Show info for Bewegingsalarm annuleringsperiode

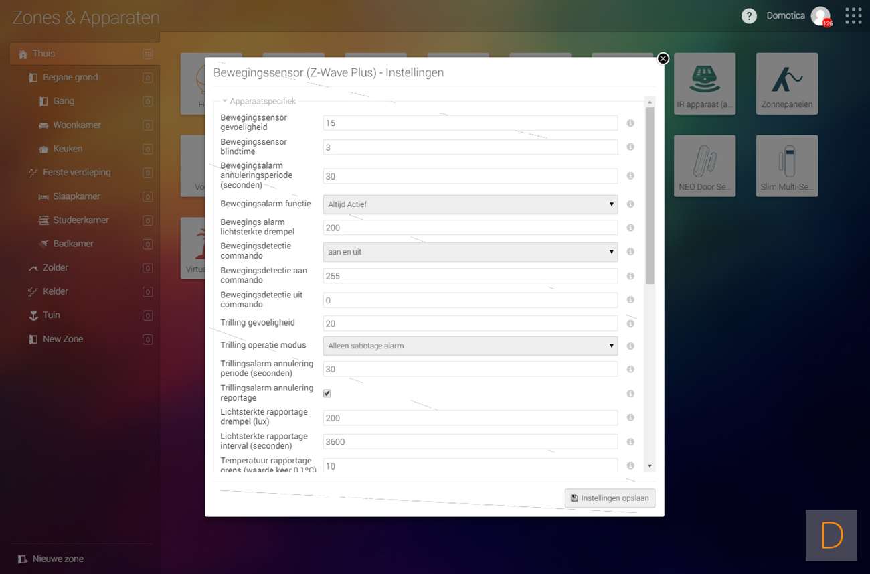[630, 176]
